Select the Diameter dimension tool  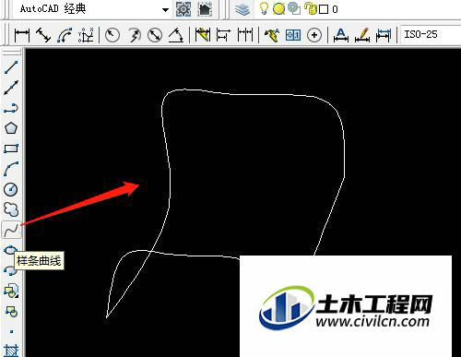tap(155, 35)
